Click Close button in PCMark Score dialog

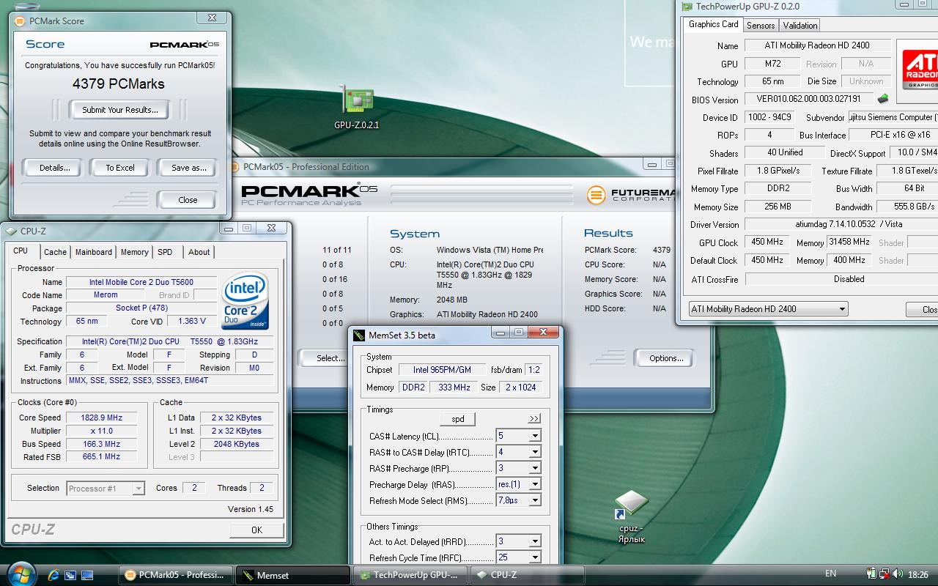coord(188,200)
